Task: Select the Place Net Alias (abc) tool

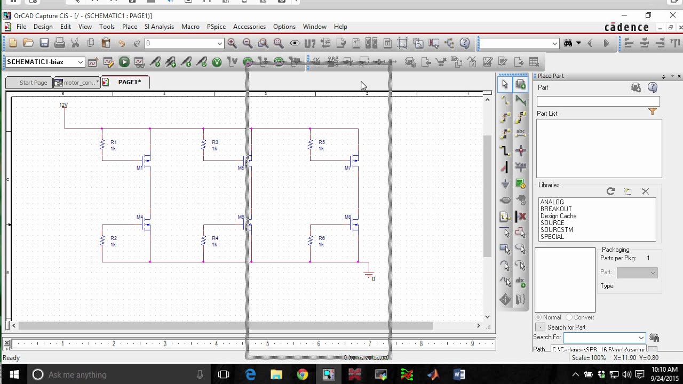Action: tap(521, 134)
